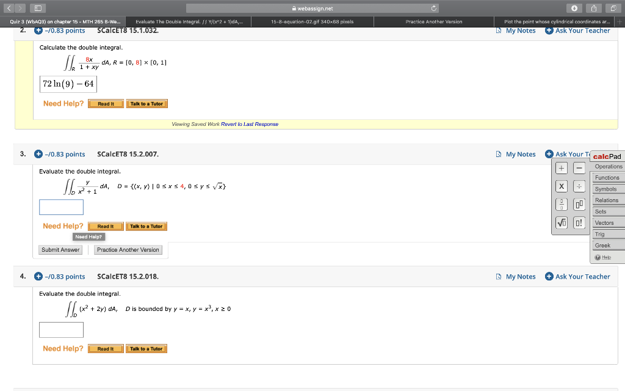Click the square root icon in calcPad
Screen dimensions: 625x391
561,222
